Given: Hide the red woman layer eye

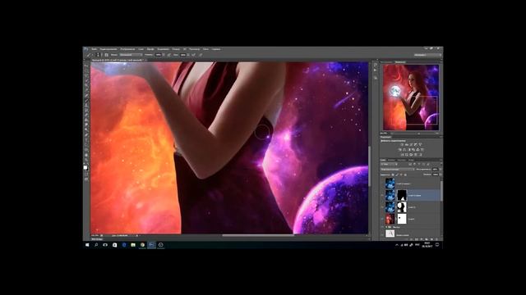Looking at the screenshot, I should coord(382,219).
